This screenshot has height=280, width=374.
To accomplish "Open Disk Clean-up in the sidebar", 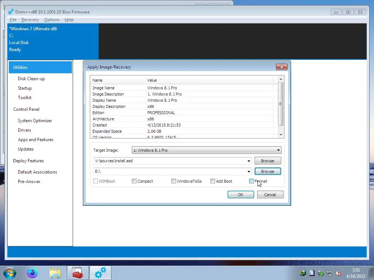I will tap(31, 79).
